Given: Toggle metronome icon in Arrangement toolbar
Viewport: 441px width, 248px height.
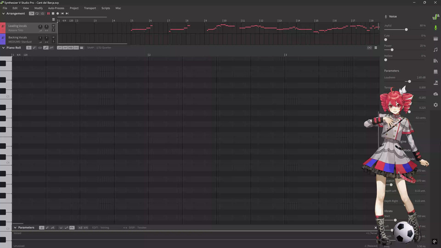Looking at the screenshot, I should [x=42, y=13].
